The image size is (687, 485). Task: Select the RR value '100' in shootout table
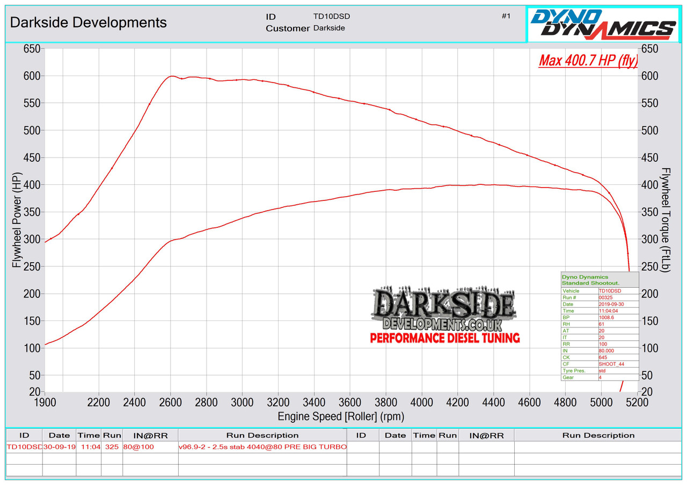tap(603, 344)
